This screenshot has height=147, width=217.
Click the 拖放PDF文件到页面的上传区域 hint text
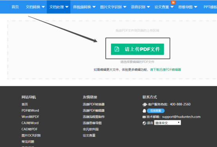pyautogui.click(x=137, y=30)
